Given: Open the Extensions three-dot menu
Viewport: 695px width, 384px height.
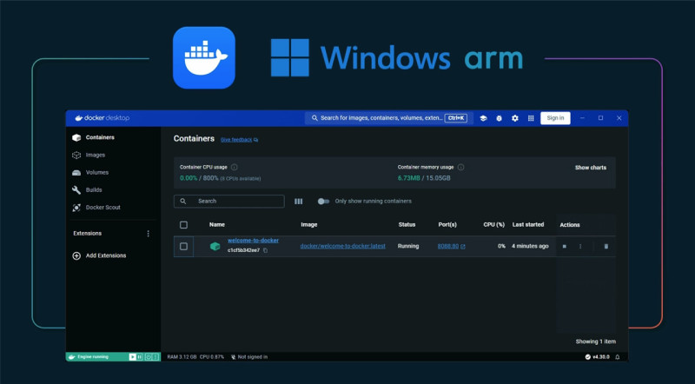Looking at the screenshot, I should (148, 234).
